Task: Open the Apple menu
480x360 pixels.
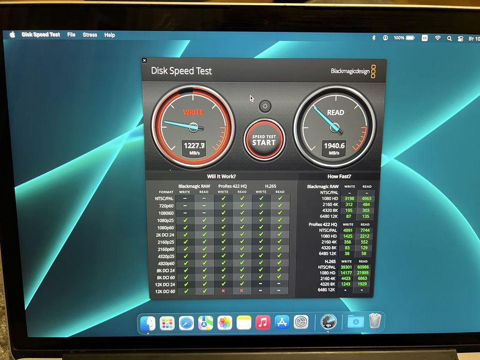Action: (x=12, y=34)
